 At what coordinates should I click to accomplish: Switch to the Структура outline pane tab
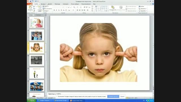[38, 15]
